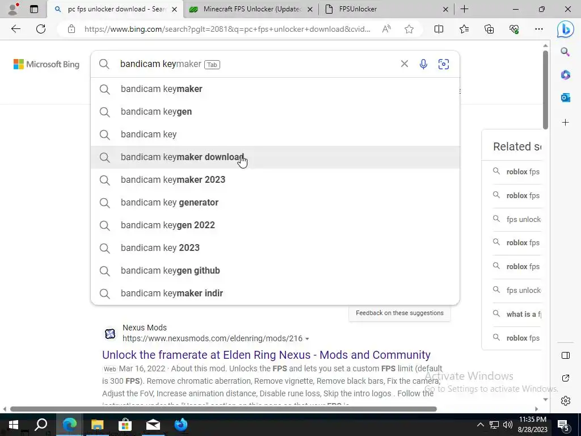Viewport: 581px width, 436px height.
Task: Open the profile icon
Action: point(13,9)
